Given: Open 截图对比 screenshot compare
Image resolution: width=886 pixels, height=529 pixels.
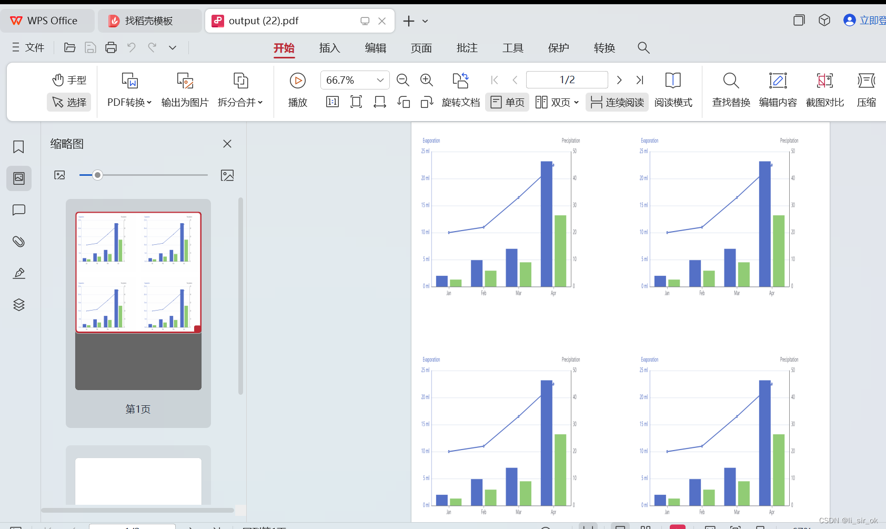Looking at the screenshot, I should 824,90.
